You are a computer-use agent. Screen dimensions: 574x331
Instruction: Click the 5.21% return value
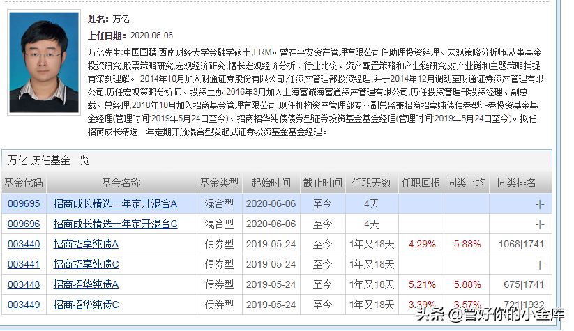point(422,284)
